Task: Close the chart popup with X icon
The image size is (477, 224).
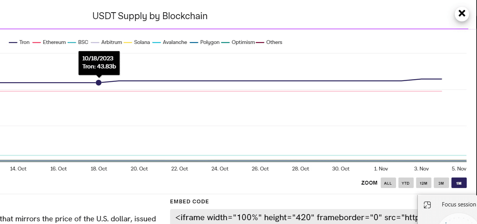Action: tap(462, 14)
